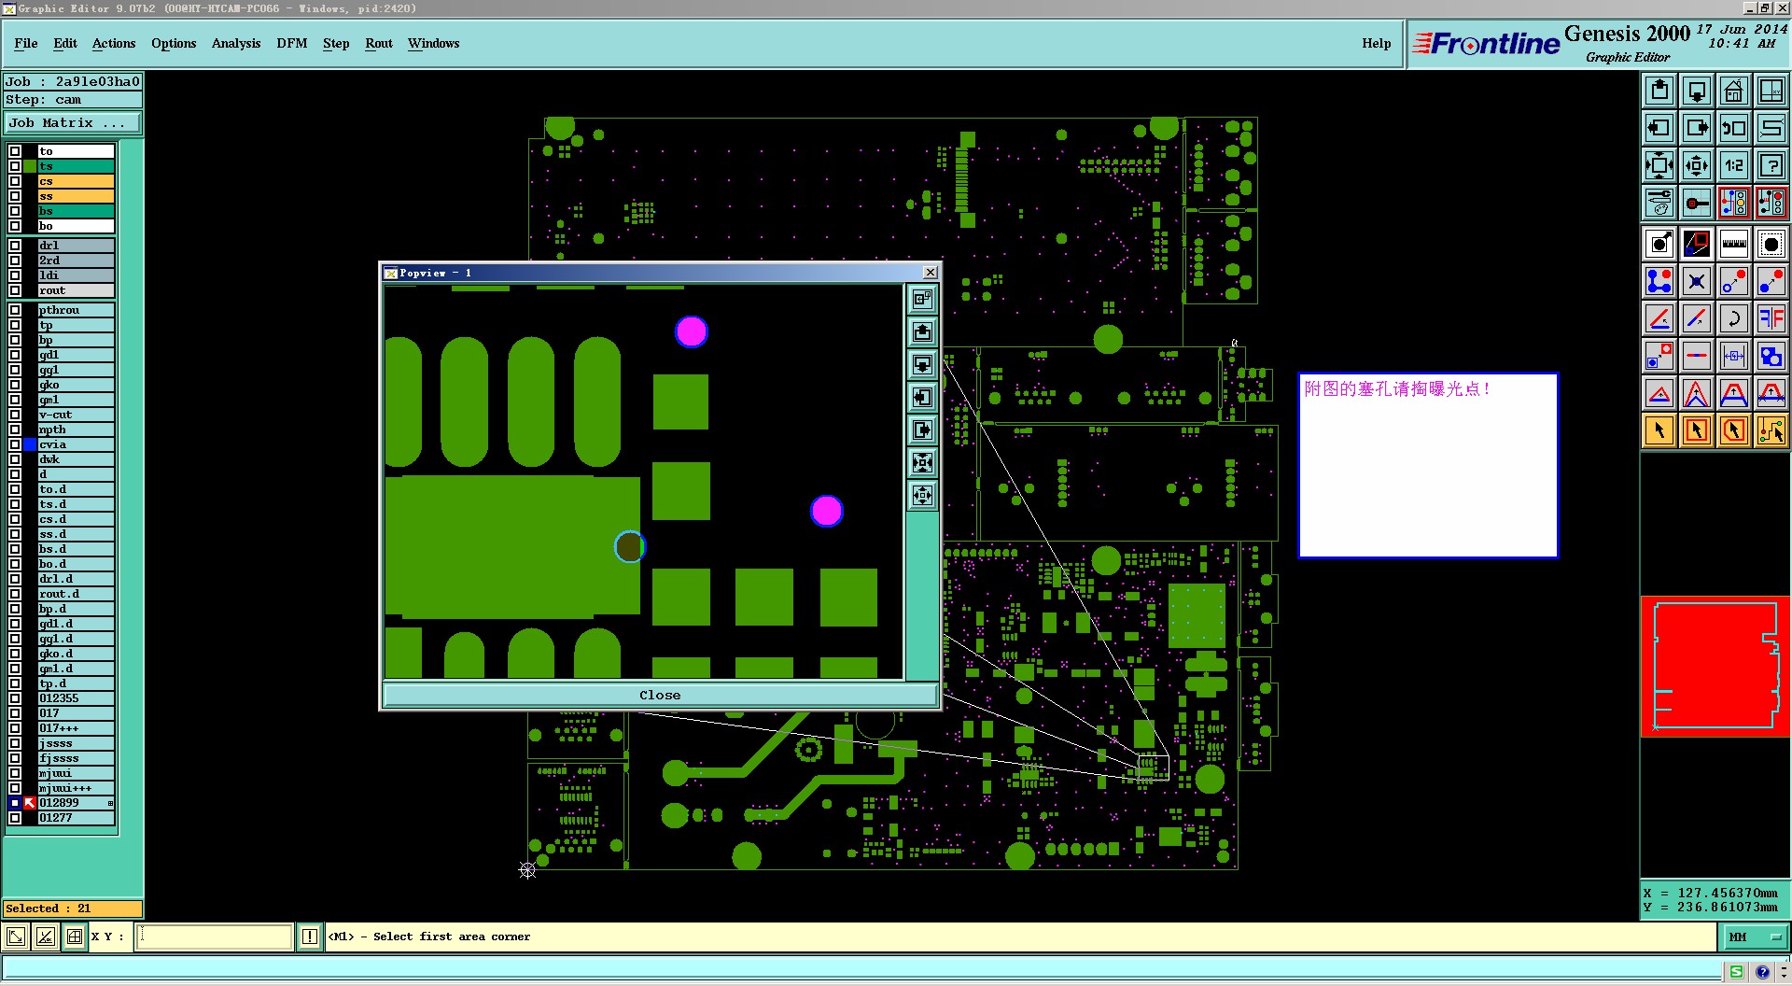The width and height of the screenshot is (1792, 986).
Task: Open the Analysis menu
Action: click(x=236, y=43)
